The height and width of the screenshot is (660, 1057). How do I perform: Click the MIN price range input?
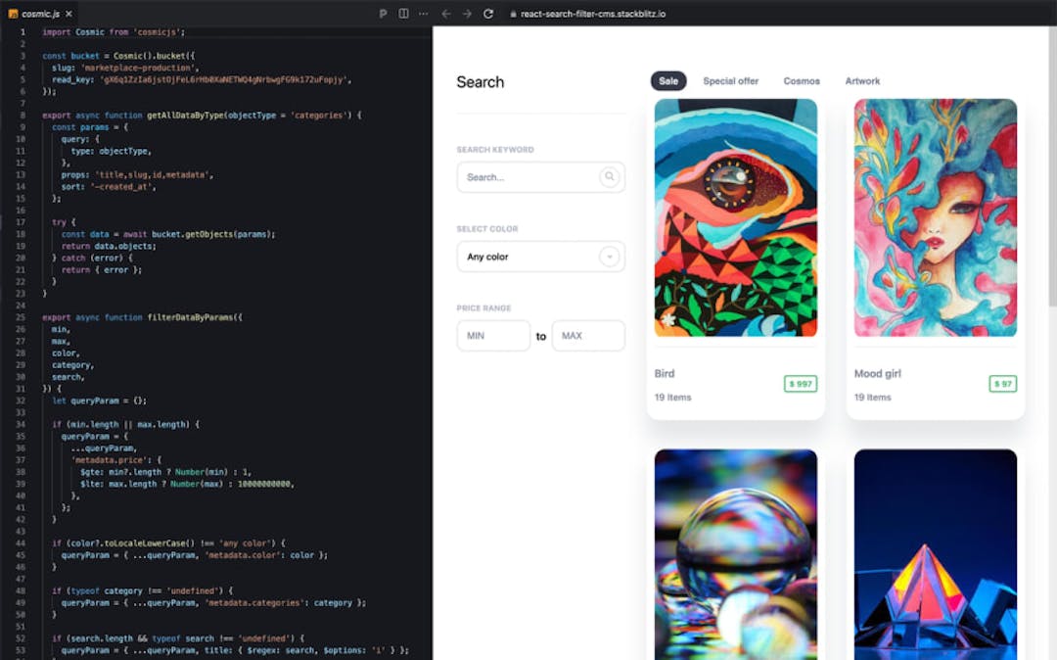click(x=493, y=335)
